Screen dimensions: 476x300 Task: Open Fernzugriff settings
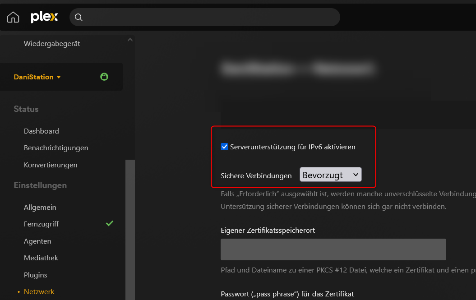(x=42, y=224)
